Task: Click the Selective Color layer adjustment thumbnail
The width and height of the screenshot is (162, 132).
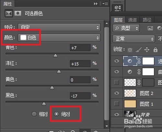Action: click(x=130, y=61)
